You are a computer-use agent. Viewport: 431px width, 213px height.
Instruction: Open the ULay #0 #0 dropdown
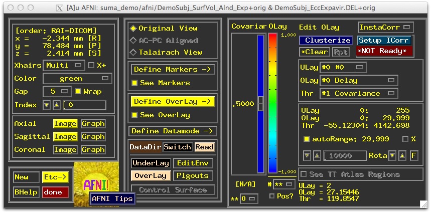click(x=343, y=68)
